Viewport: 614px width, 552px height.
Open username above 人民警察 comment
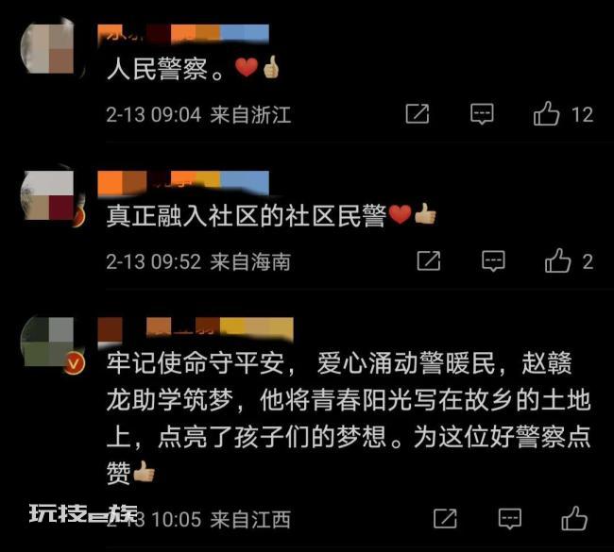point(183,34)
